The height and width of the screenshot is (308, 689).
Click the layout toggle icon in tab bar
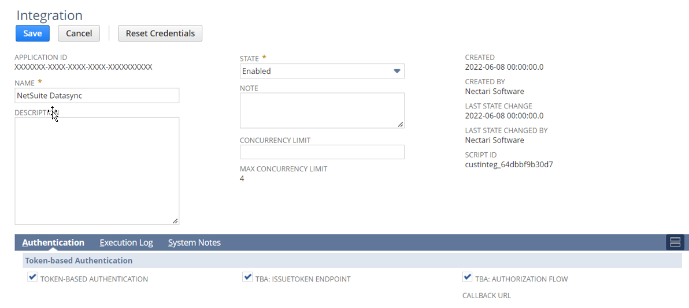click(x=675, y=242)
